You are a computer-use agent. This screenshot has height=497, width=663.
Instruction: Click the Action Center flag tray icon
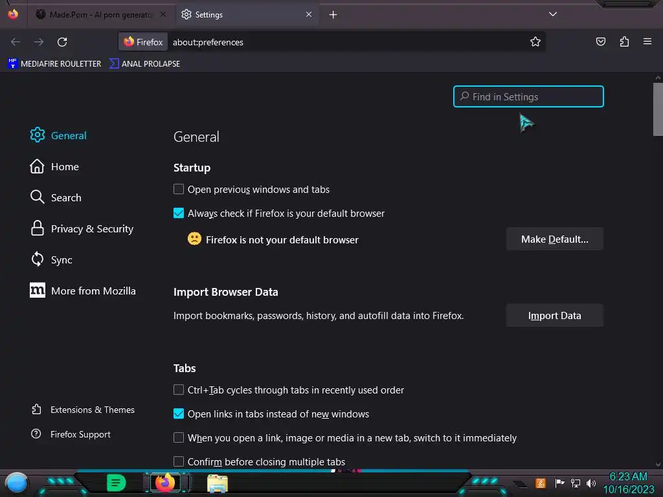[559, 483]
